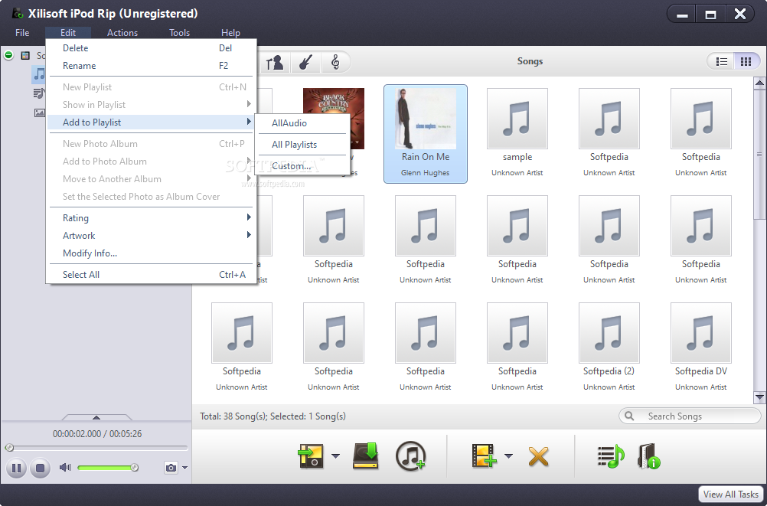Image resolution: width=767 pixels, height=506 pixels.
Task: Open the snapshot dropdown arrow
Action: pos(184,468)
